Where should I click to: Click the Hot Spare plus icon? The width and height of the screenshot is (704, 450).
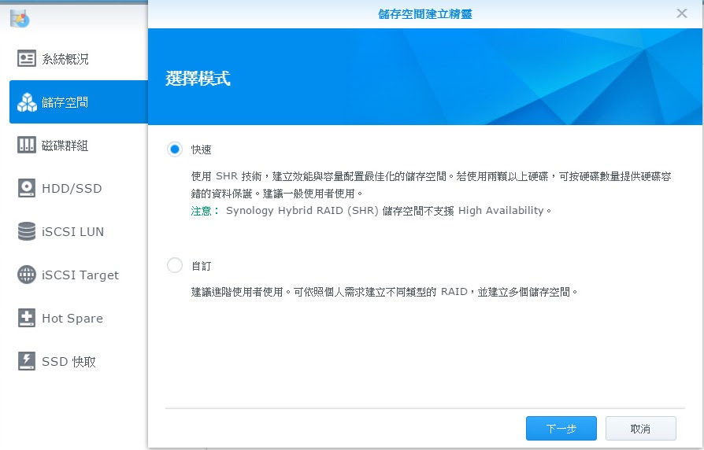click(27, 318)
